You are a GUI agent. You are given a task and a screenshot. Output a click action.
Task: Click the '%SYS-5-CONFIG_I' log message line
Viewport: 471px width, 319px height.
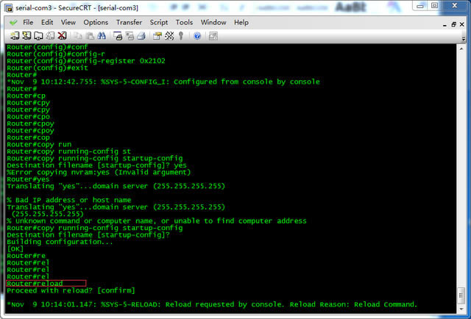tap(163, 82)
